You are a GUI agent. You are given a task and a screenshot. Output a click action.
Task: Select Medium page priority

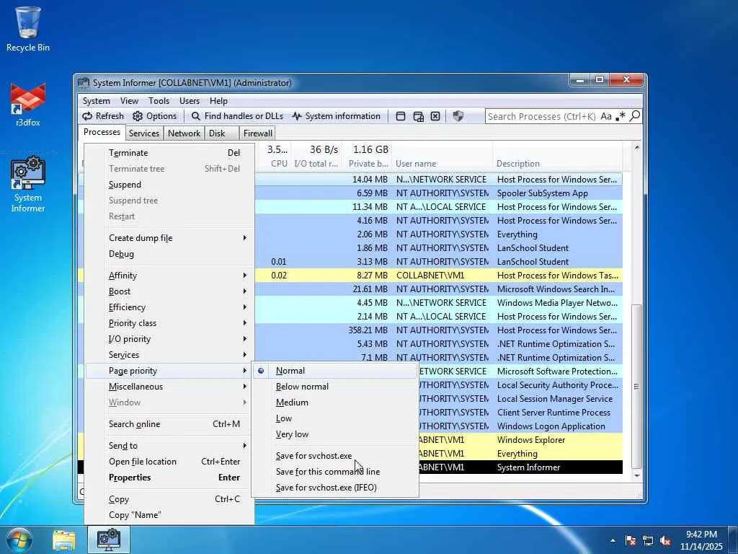(334, 403)
